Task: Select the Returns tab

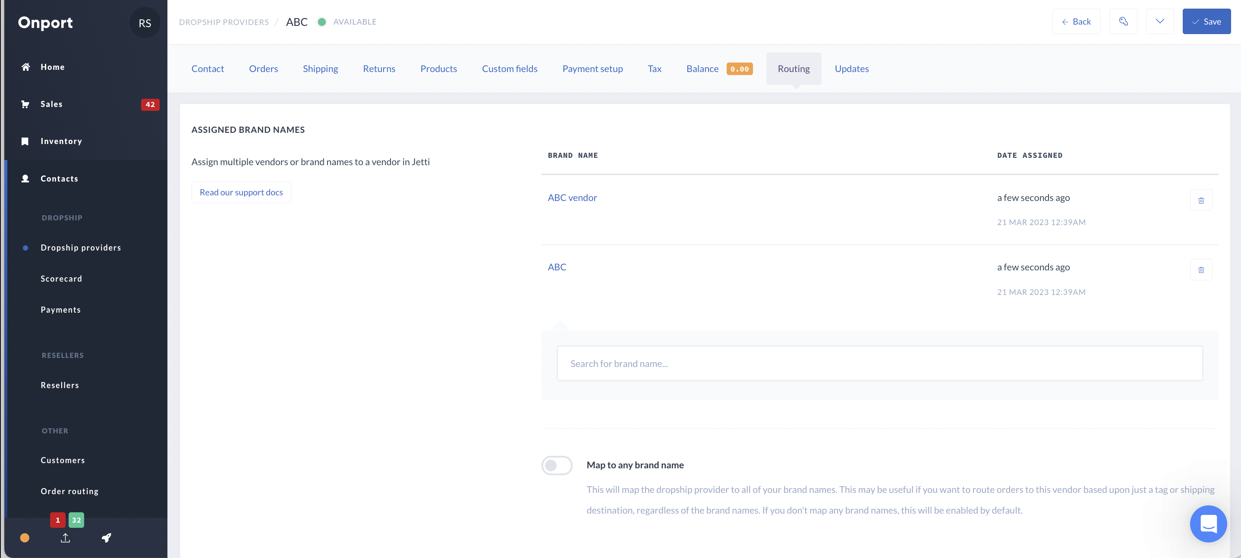Action: 379,69
